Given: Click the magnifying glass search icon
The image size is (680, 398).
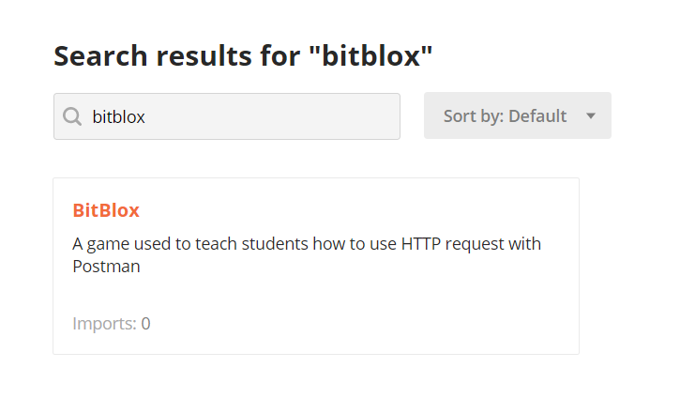Looking at the screenshot, I should click(x=72, y=116).
